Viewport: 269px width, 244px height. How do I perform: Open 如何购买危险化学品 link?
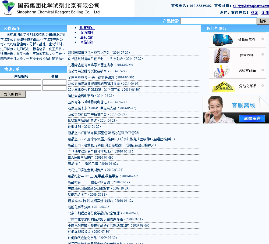point(93,238)
